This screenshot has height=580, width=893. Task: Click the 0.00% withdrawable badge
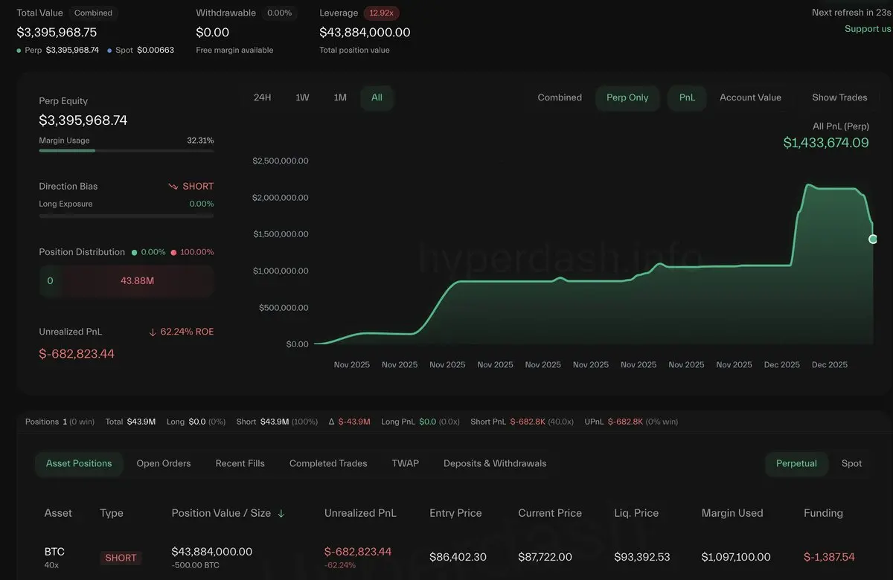pyautogui.click(x=279, y=13)
